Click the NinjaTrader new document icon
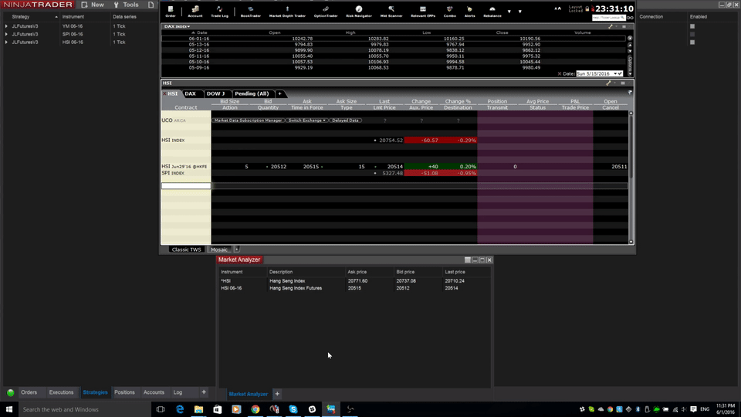The width and height of the screenshot is (741, 417). [151, 5]
